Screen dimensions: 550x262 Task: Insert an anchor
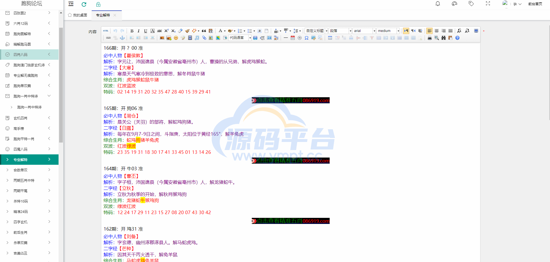[x=122, y=38]
